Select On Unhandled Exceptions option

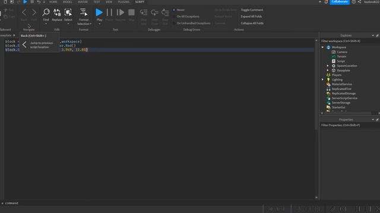pyautogui.click(x=174, y=23)
